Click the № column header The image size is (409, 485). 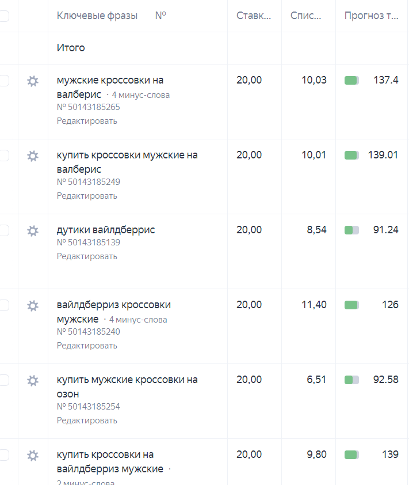click(160, 16)
